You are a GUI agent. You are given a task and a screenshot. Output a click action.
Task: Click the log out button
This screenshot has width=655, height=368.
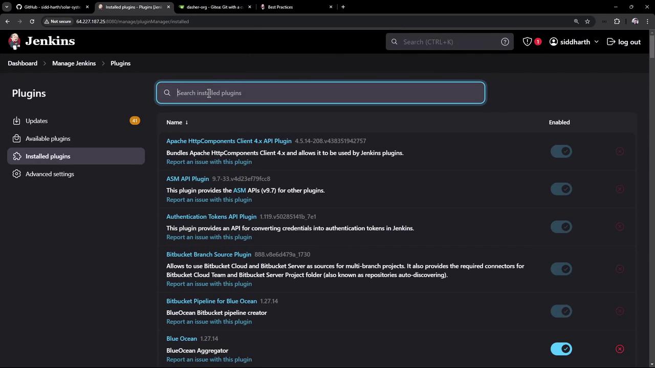[624, 42]
